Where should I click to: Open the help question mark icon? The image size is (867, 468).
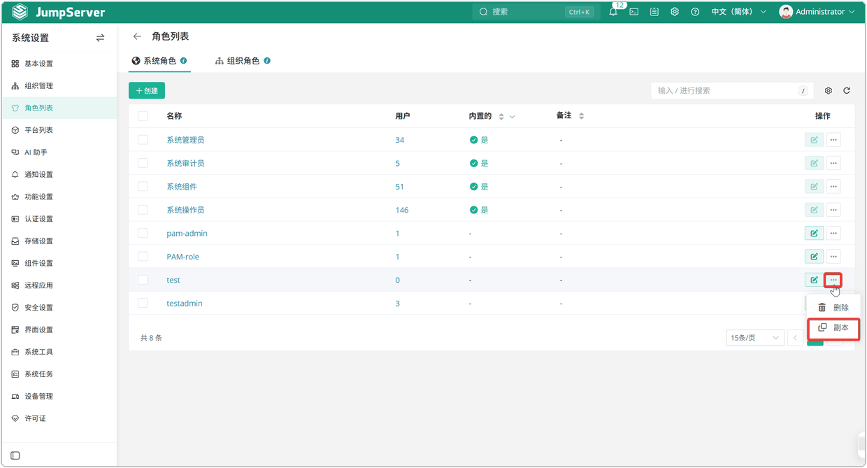(695, 12)
